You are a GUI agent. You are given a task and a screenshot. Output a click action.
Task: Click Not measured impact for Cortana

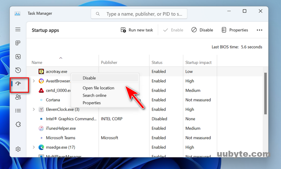point(198,100)
